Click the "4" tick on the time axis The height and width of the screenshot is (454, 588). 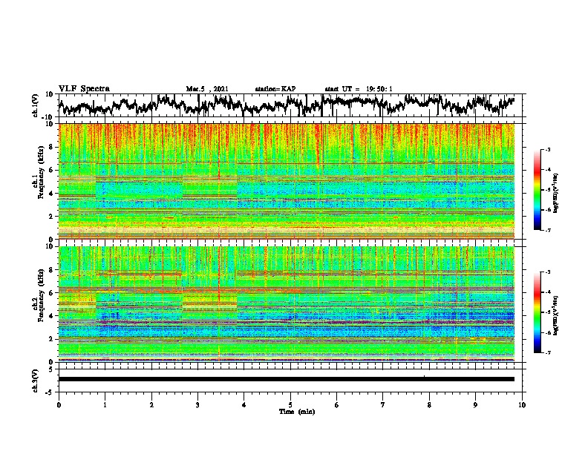pyautogui.click(x=244, y=405)
